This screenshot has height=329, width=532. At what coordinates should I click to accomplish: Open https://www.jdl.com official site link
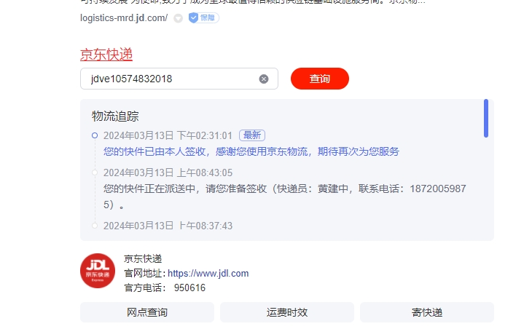(x=208, y=274)
